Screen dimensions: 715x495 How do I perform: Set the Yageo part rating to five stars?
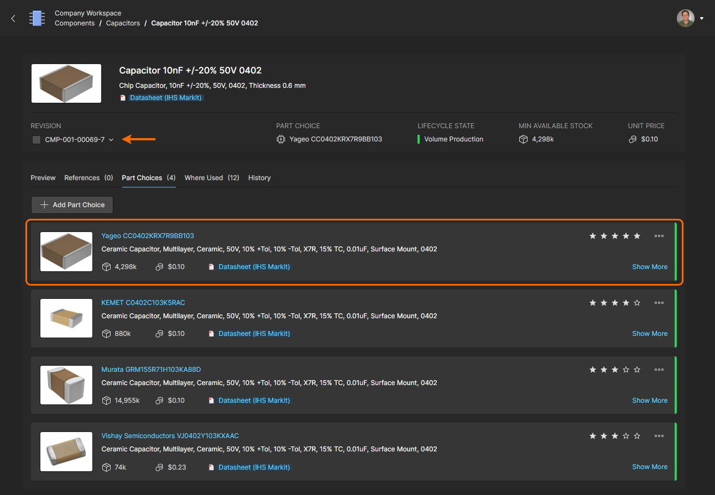[x=637, y=236]
